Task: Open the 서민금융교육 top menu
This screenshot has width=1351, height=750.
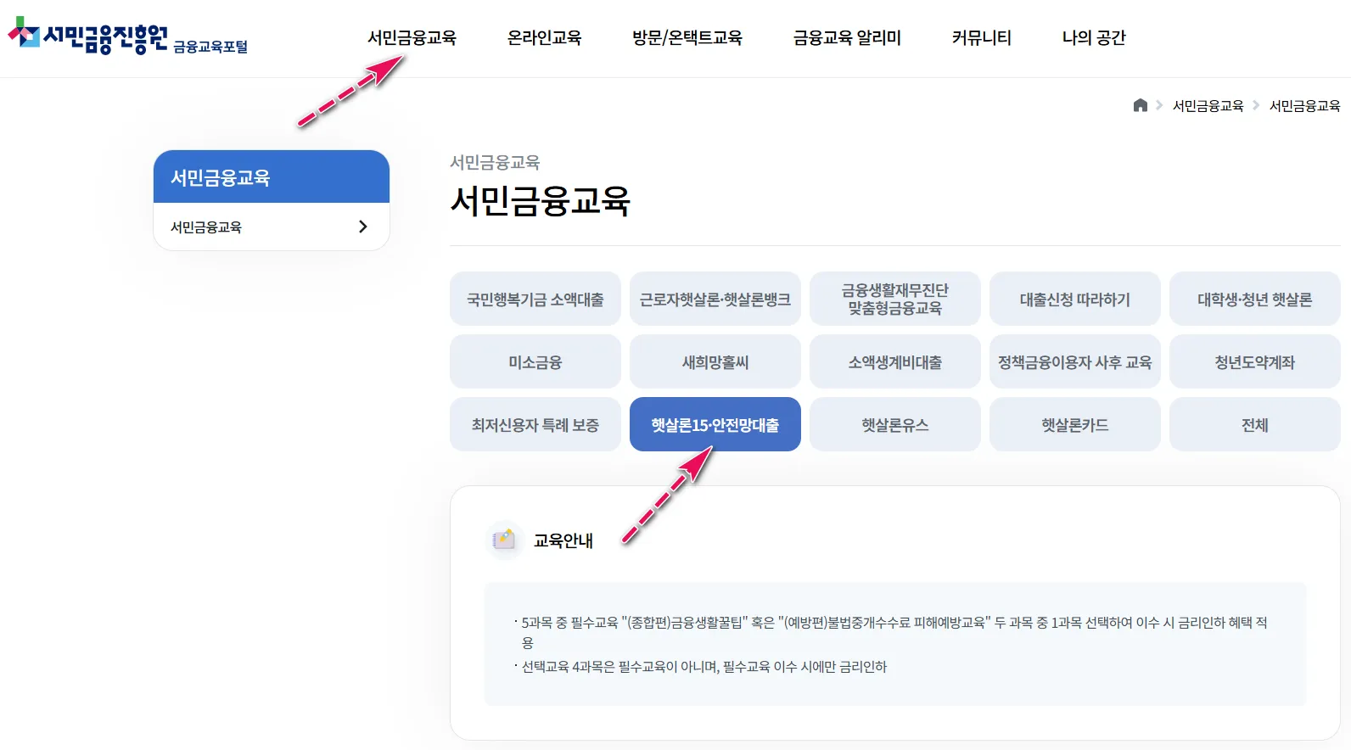Action: click(x=412, y=37)
